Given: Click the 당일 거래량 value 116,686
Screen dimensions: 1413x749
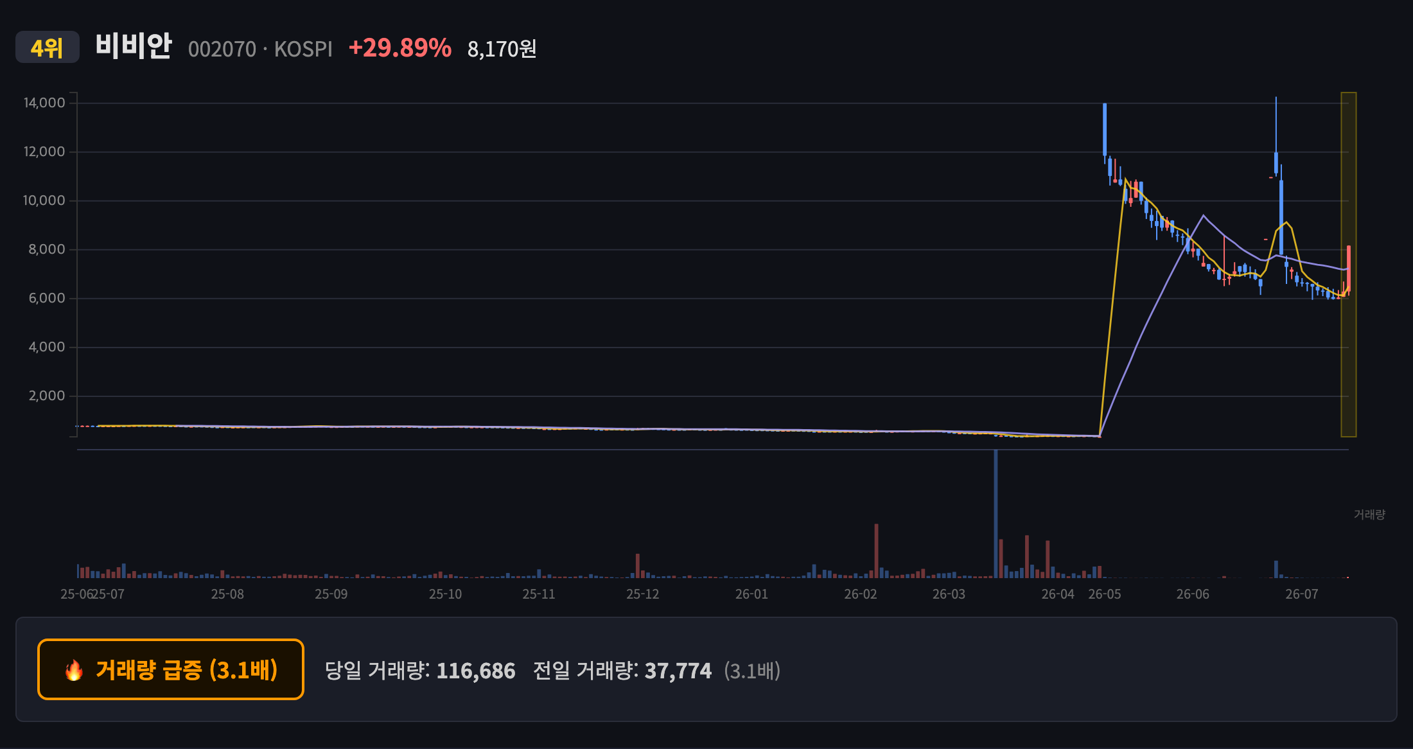Looking at the screenshot, I should (x=476, y=671).
